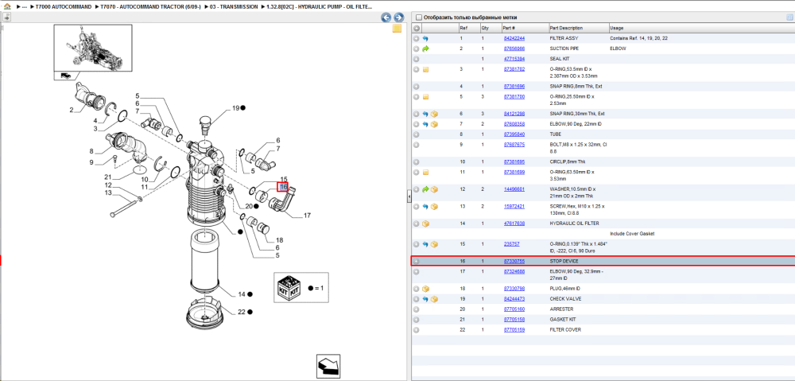795x381 pixels.
Task: Open the yellow note on Ref 3 O-RING row
Action: 425,69
